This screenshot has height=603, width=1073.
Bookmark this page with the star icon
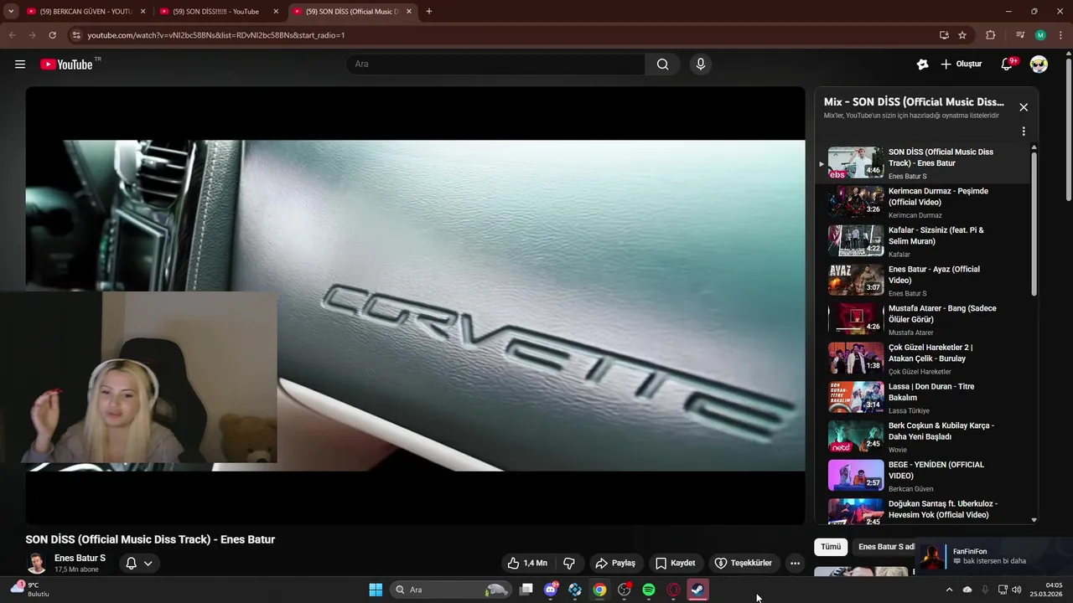pyautogui.click(x=962, y=35)
